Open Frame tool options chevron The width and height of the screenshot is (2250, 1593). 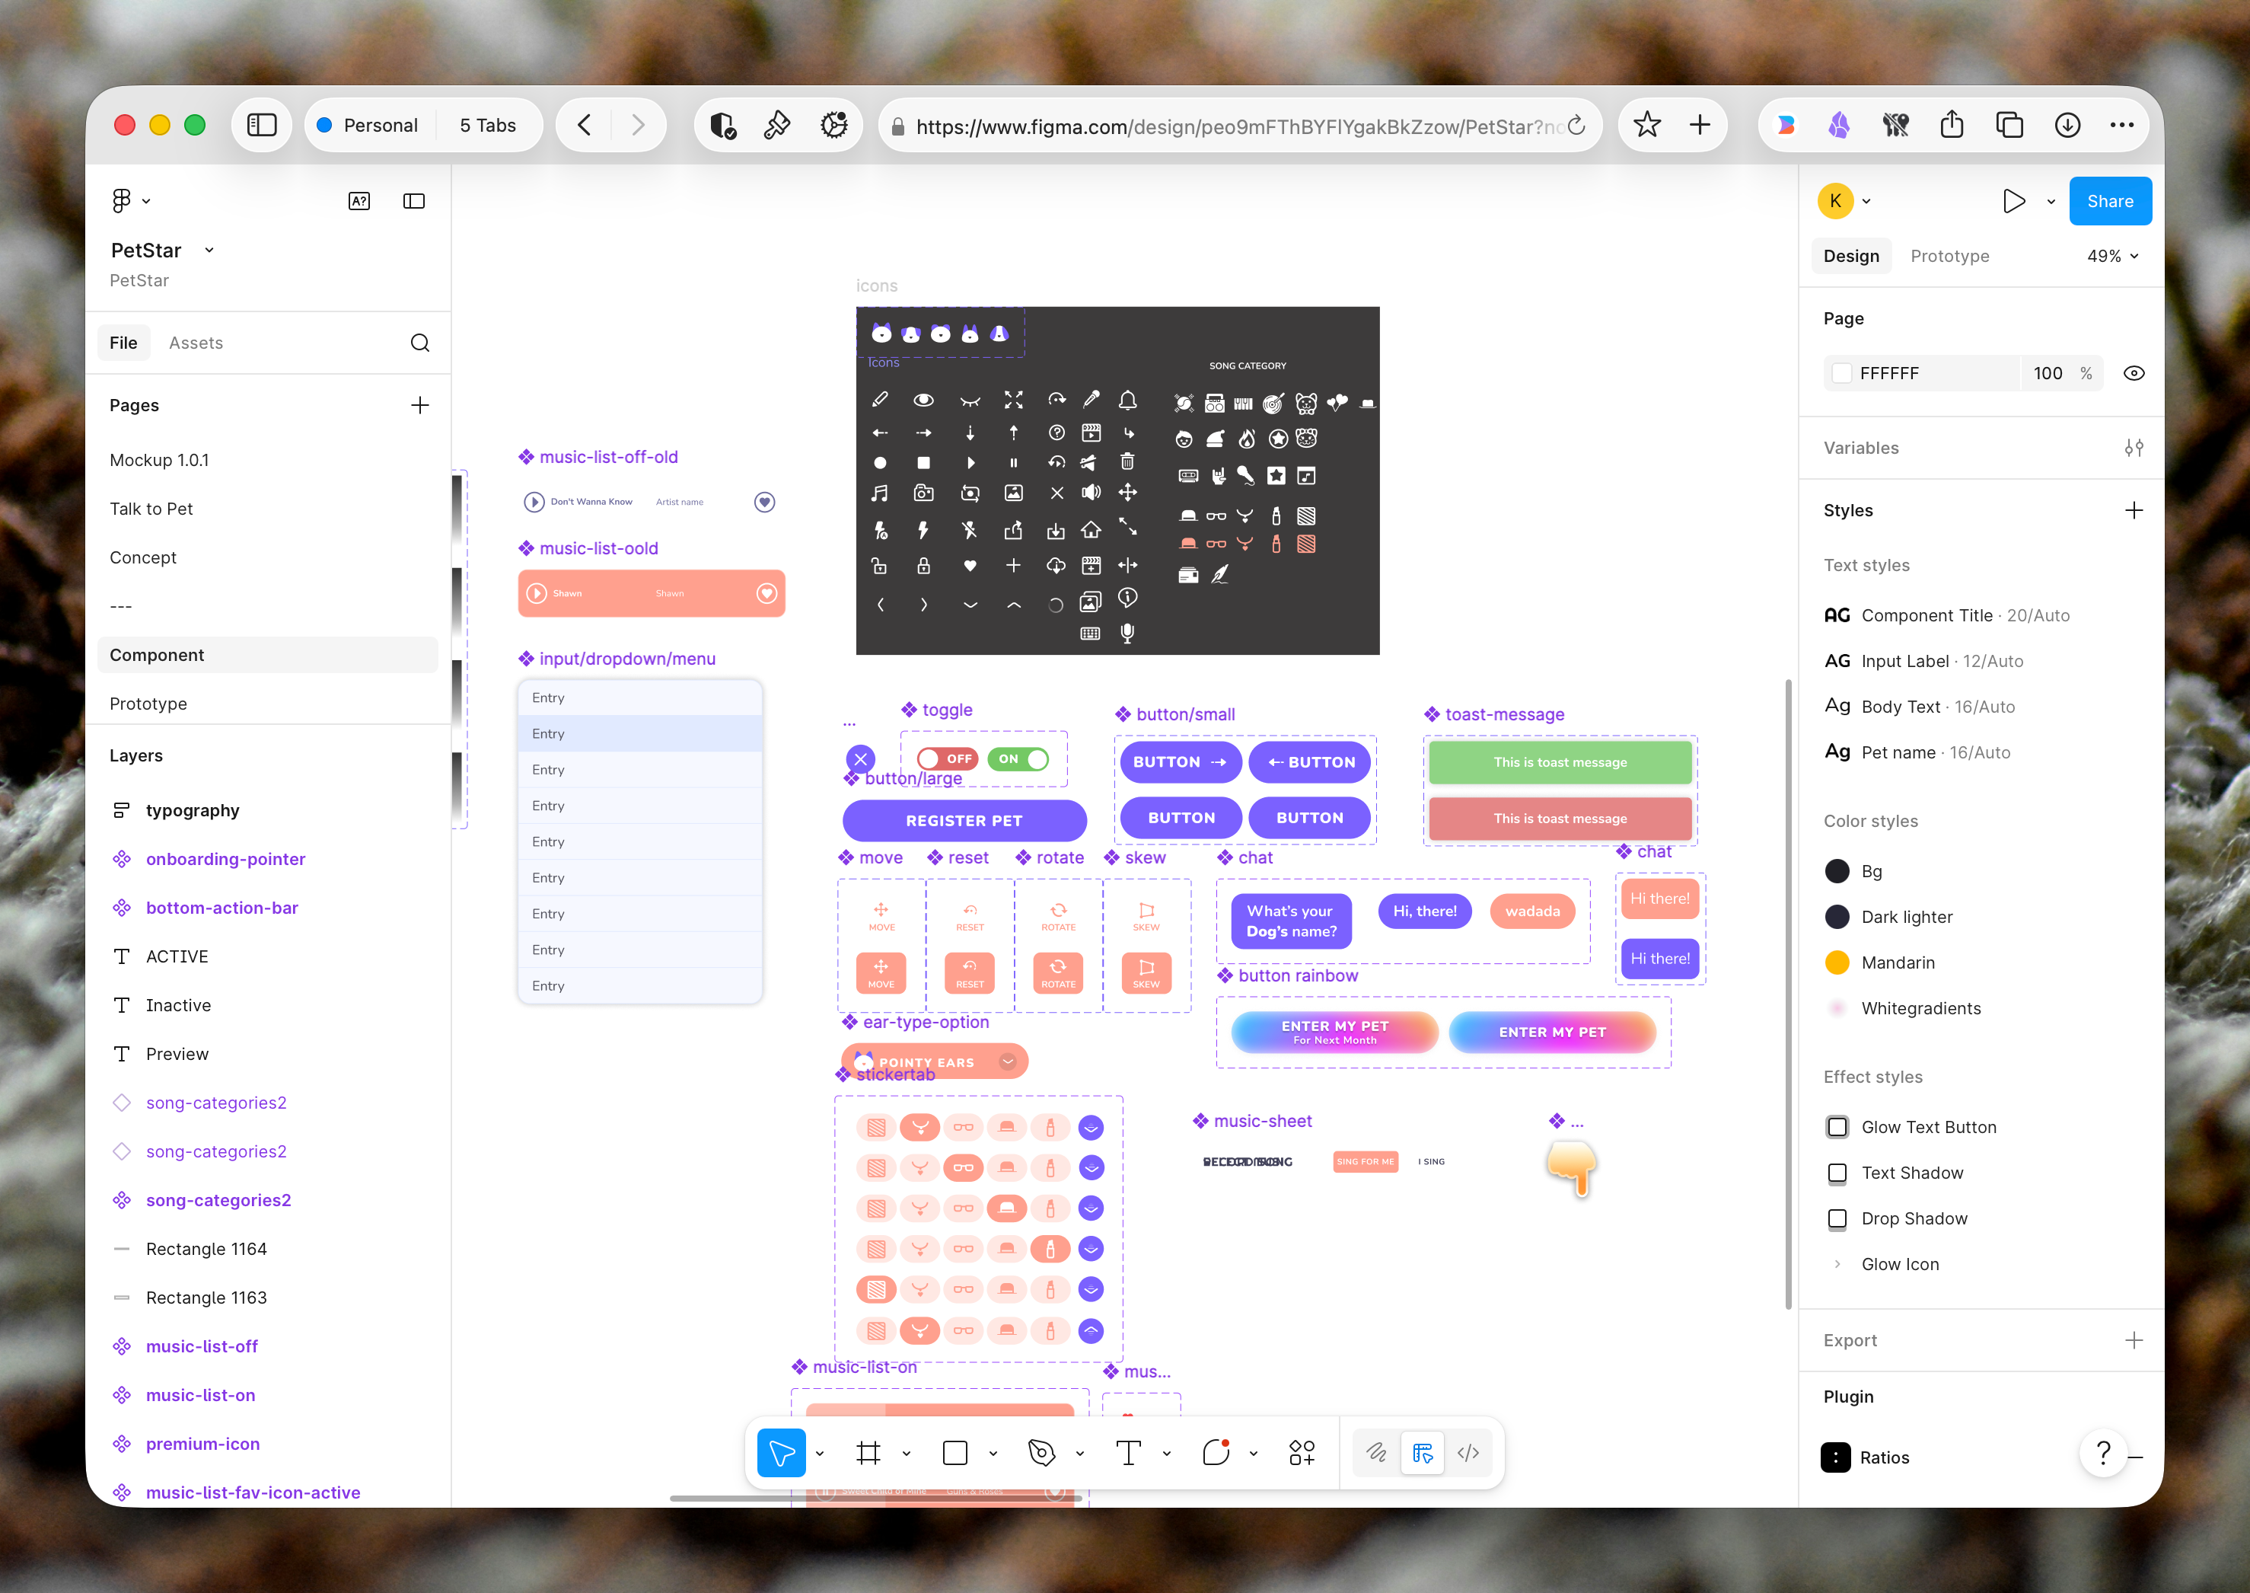[906, 1453]
